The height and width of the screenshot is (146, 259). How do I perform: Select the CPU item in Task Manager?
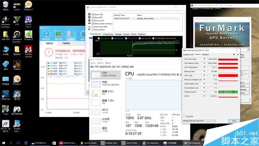coord(106,75)
